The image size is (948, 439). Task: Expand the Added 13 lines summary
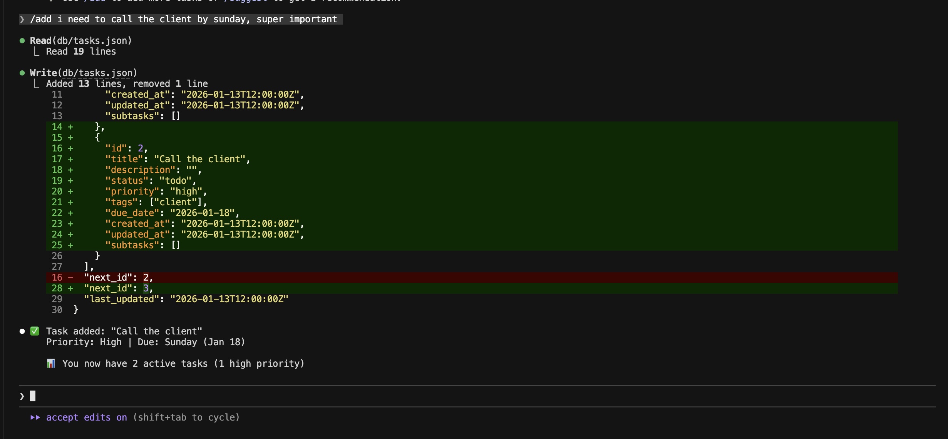[x=127, y=84]
